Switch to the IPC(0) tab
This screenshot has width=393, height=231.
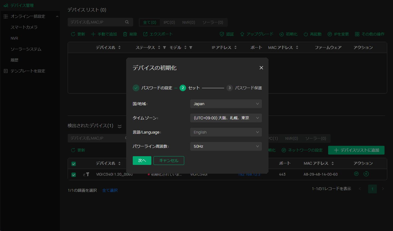169,22
